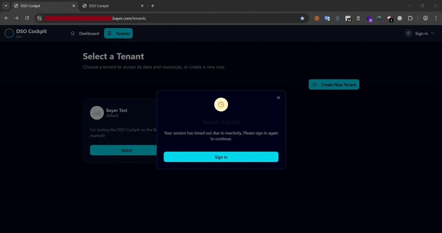
Task: Open a new browser tab
Action: 152,6
